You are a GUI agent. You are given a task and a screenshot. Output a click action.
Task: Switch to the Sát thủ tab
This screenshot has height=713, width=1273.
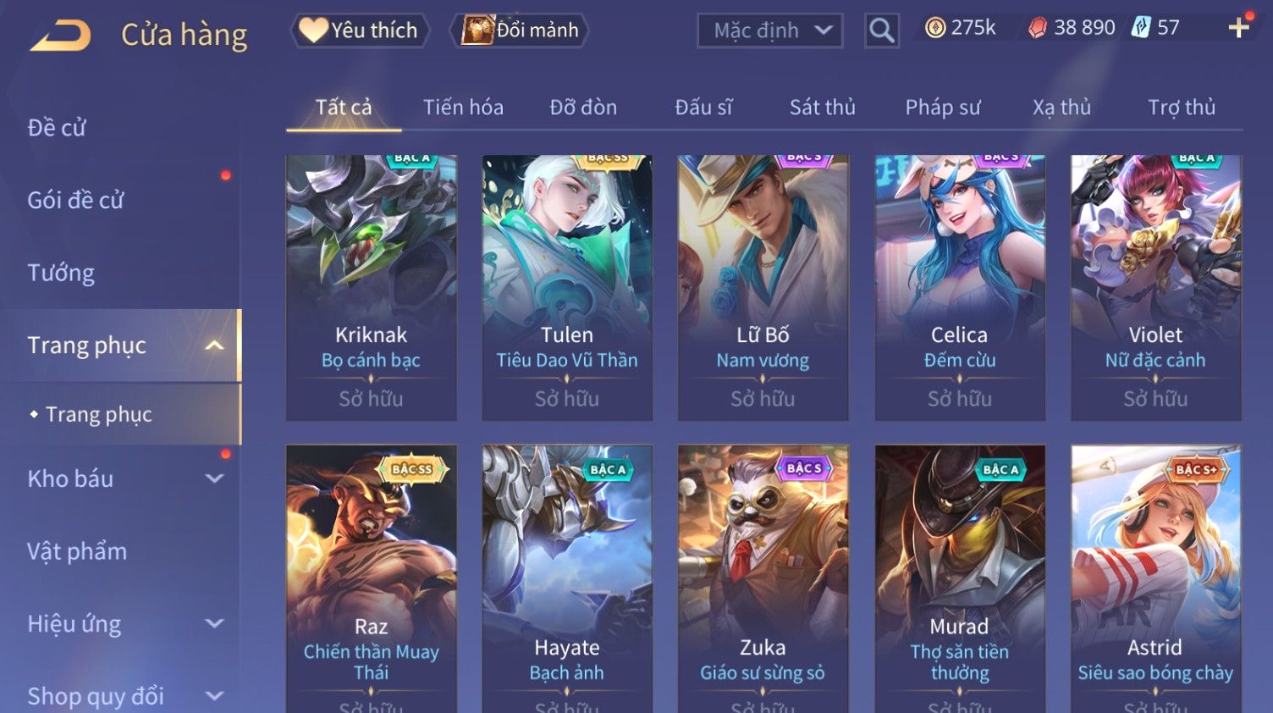[x=822, y=108]
